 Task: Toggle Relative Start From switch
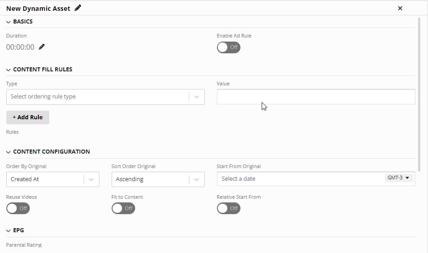pos(229,208)
